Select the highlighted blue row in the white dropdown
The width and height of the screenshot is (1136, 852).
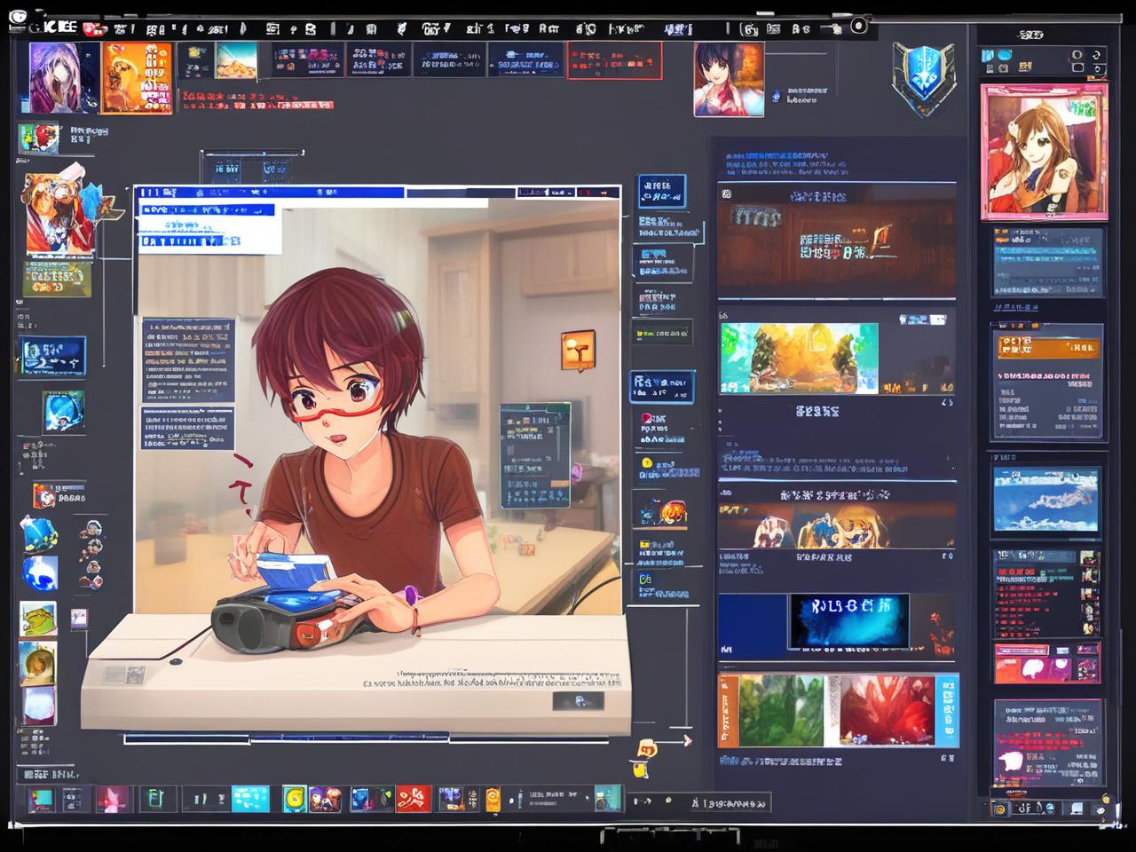(x=206, y=210)
